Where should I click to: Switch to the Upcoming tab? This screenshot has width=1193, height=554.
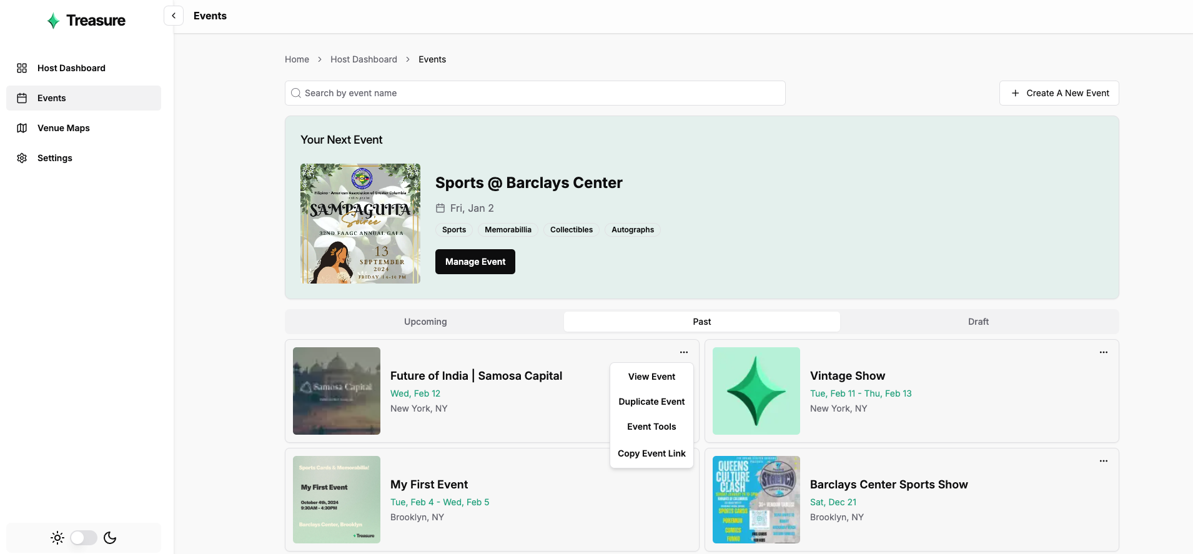(x=425, y=322)
